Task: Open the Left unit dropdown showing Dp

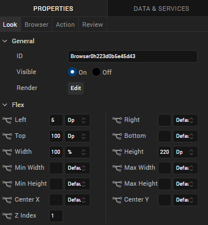Action: click(78, 120)
